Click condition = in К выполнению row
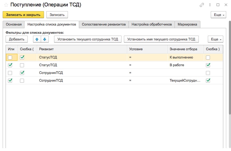This screenshot has width=231, height=151. tap(147, 57)
